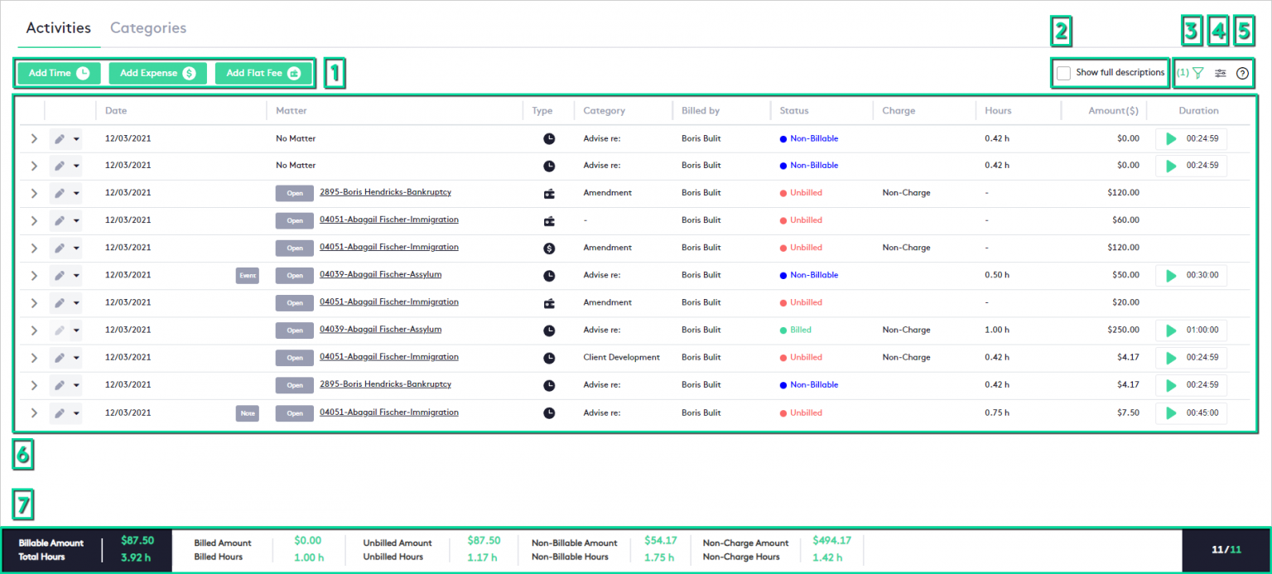The height and width of the screenshot is (574, 1272).
Task: Edit the Immigration $120.00 expense with pencil
Action: (60, 248)
